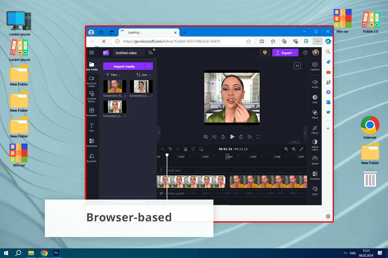Select the first clip on the timeline

191,182
